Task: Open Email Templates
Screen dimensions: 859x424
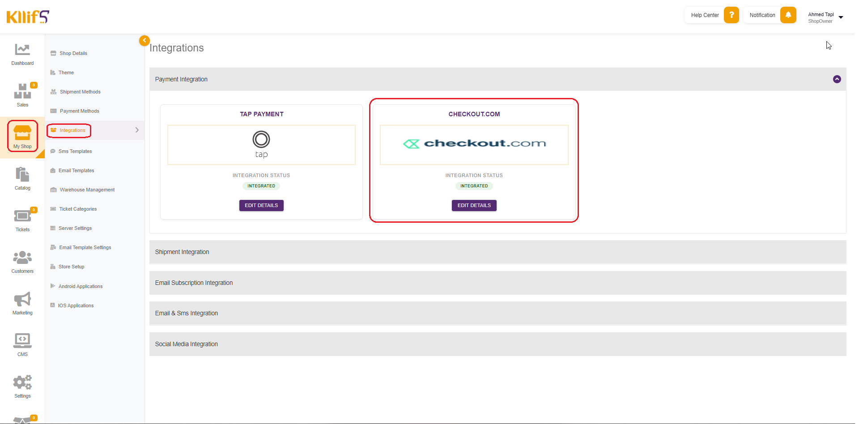Action: tap(77, 170)
